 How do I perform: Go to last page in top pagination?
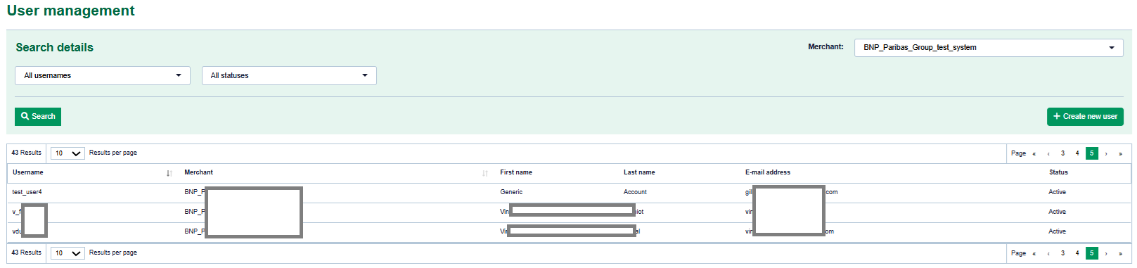click(1120, 153)
